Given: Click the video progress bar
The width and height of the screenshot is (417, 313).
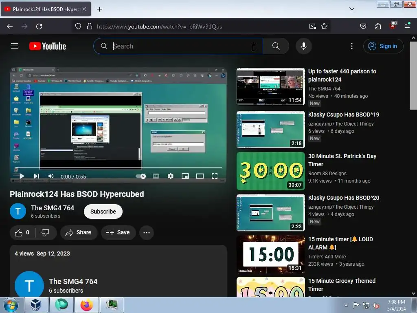Looking at the screenshot, I should point(119,168).
